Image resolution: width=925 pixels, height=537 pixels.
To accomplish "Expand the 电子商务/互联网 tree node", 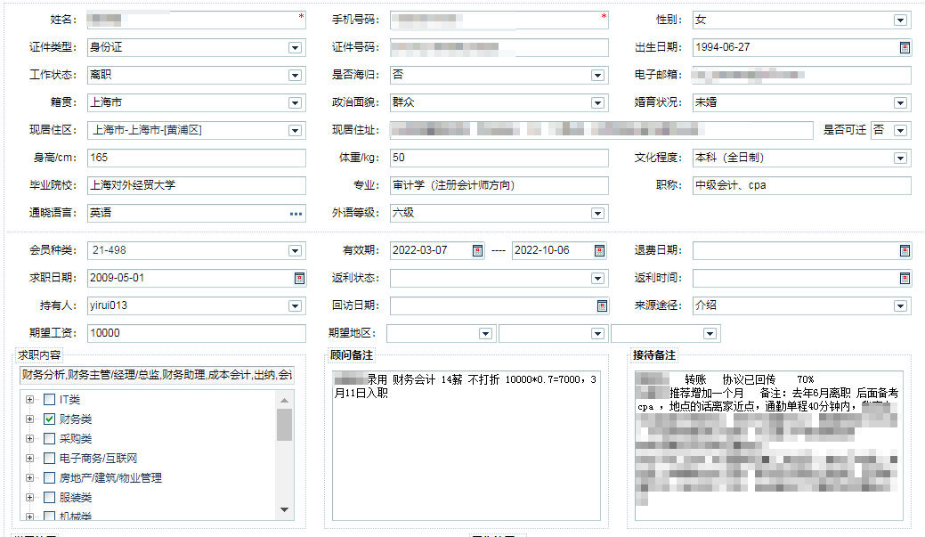I will pyautogui.click(x=29, y=458).
